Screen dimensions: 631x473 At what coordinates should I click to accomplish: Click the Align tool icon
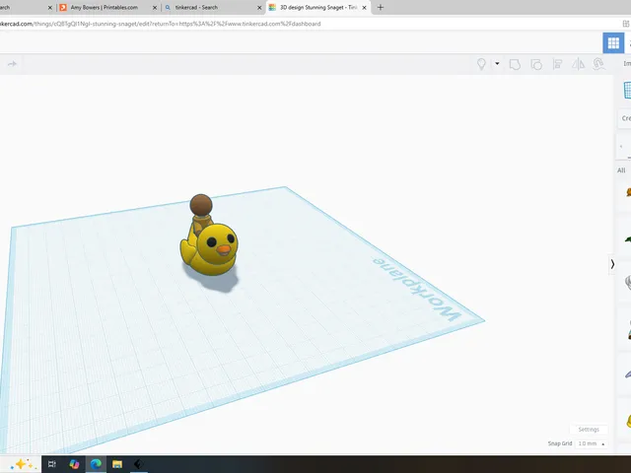pyautogui.click(x=557, y=64)
